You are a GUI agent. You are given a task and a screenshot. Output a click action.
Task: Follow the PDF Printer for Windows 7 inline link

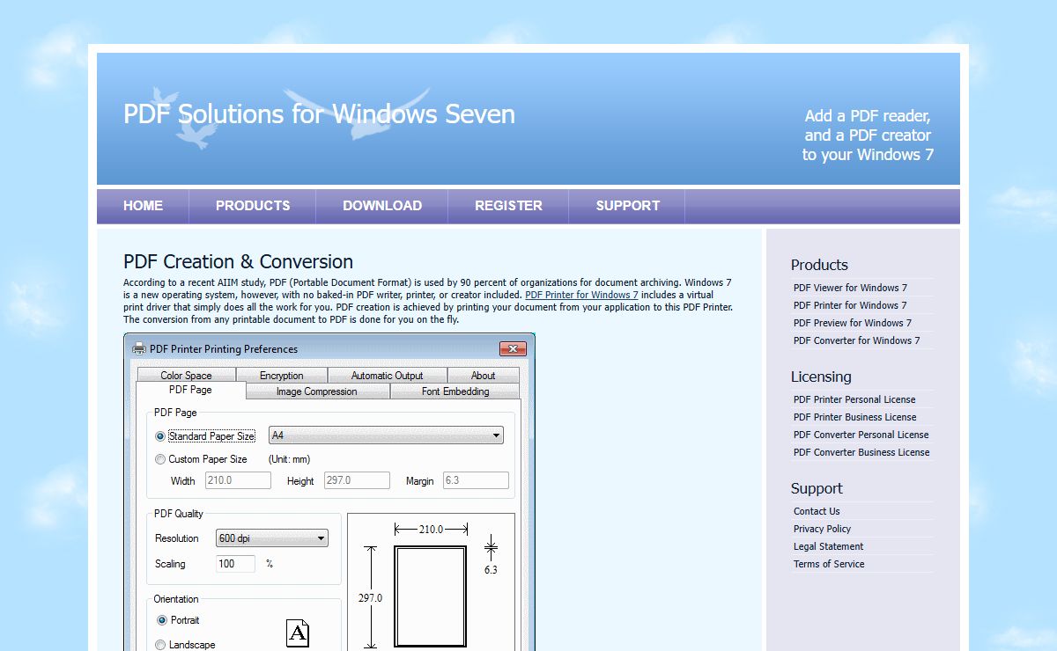(581, 296)
